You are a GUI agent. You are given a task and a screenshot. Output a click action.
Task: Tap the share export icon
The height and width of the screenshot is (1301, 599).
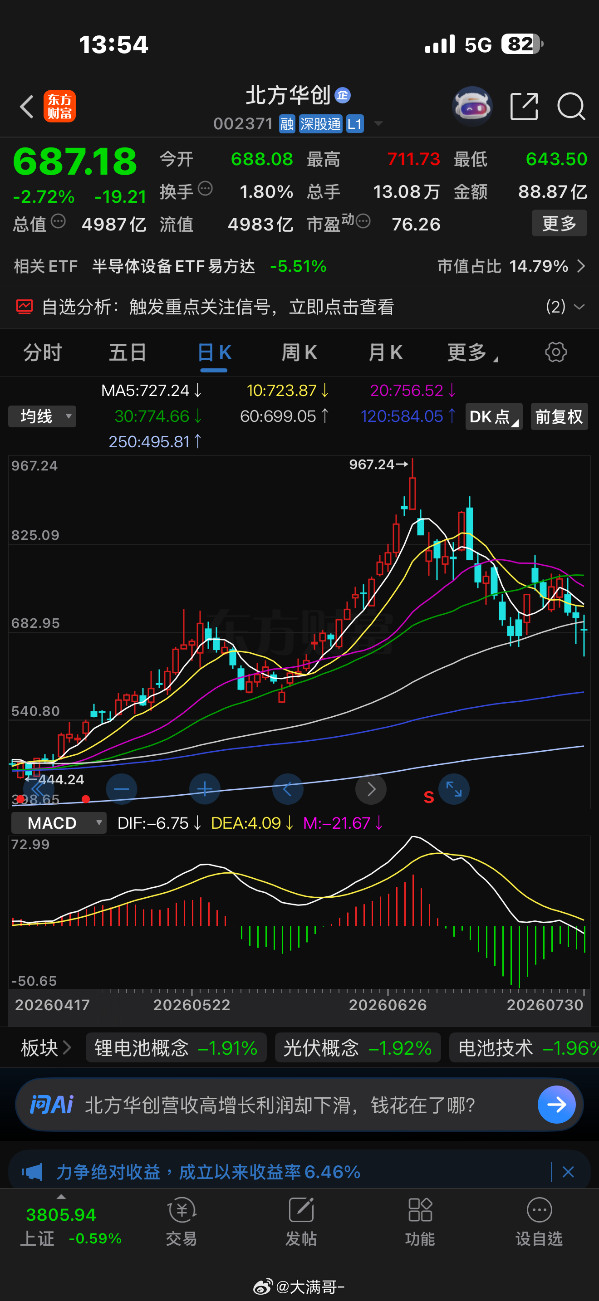524,106
